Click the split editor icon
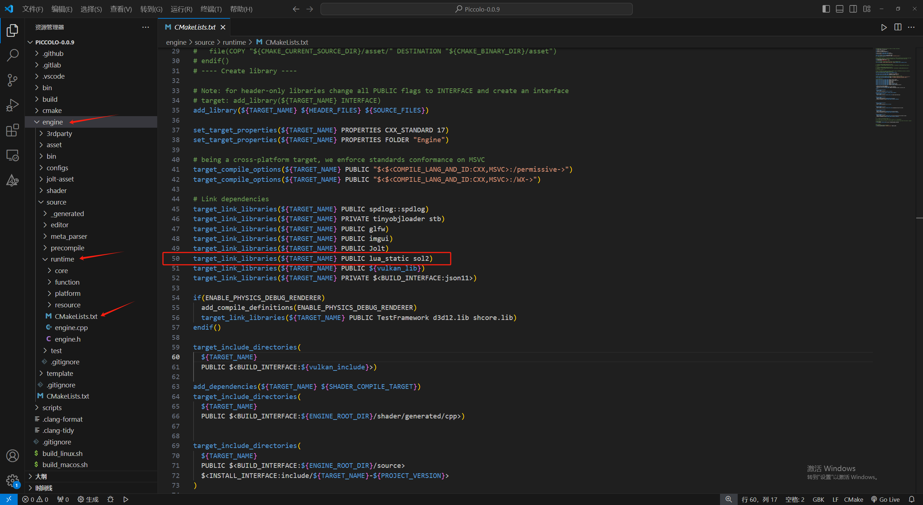923x505 pixels. click(x=898, y=27)
